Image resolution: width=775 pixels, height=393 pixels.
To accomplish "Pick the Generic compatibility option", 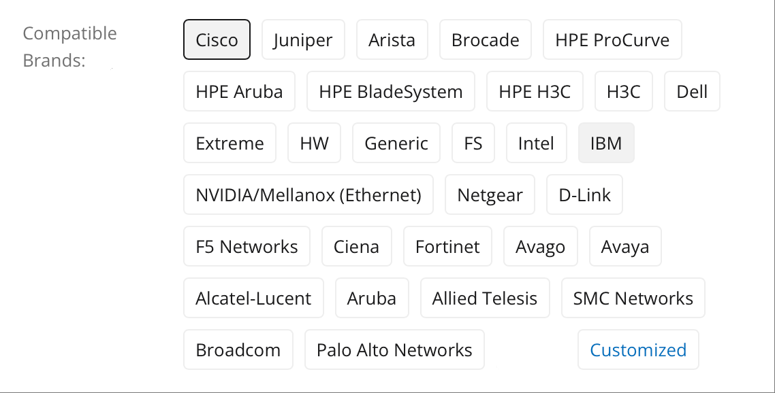I will (396, 143).
